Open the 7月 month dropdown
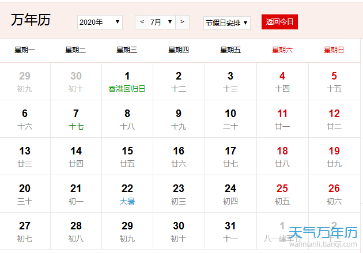Image resolution: width=363 pixels, height=253 pixels. pos(162,22)
